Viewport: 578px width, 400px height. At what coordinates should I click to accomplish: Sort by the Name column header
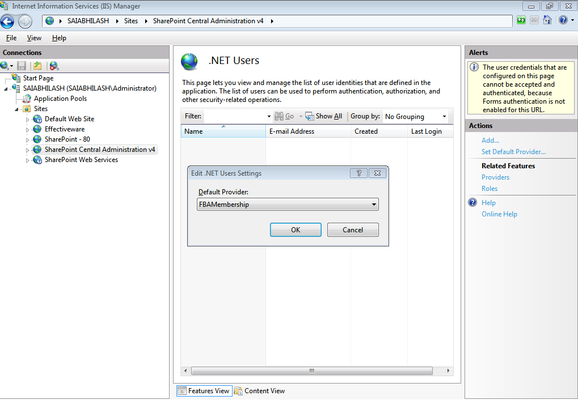click(x=223, y=131)
